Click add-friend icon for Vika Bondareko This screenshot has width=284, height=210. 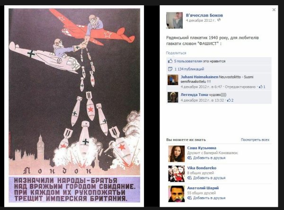[189, 178]
